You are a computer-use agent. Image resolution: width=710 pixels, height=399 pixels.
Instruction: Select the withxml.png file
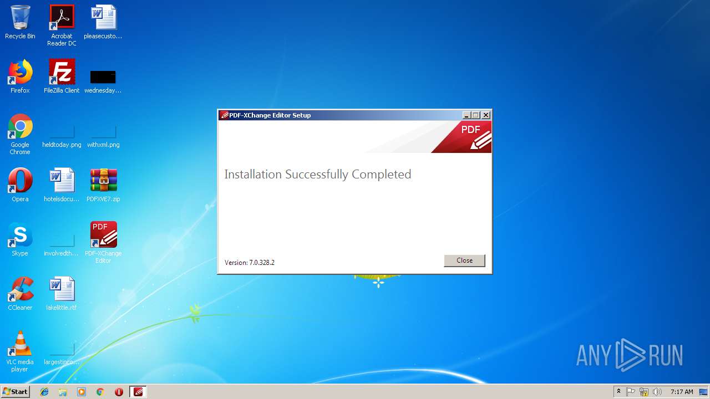[103, 136]
